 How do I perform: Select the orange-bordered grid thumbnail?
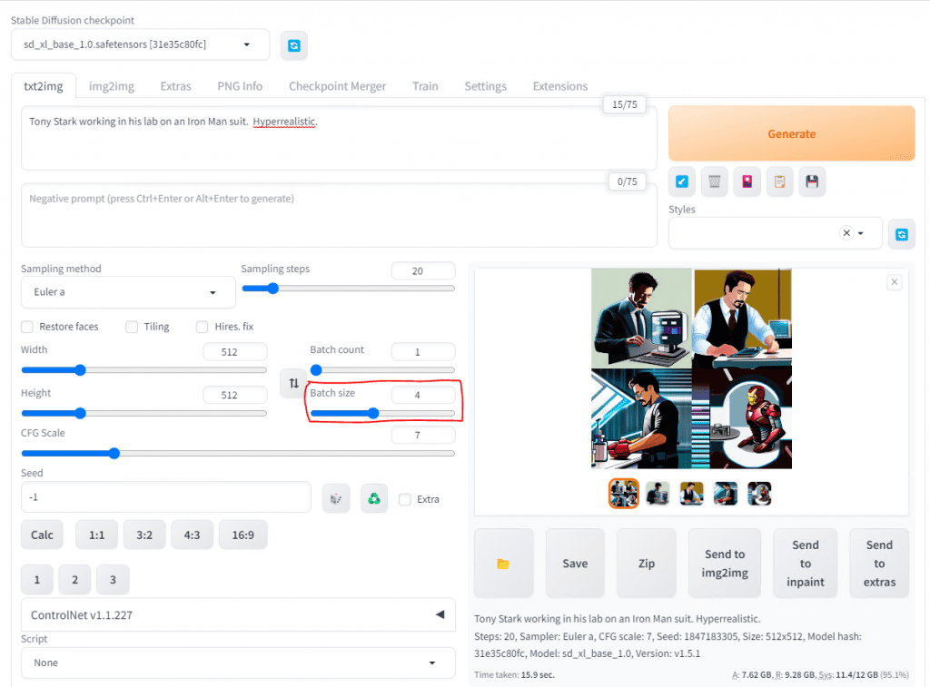(623, 493)
